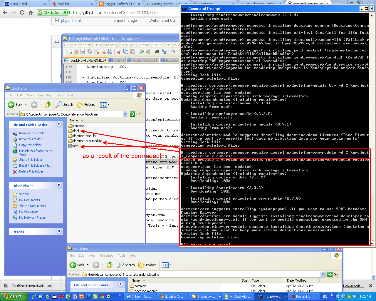
Task: Click Up folder icon in lower doctrine window
Action: (x=110, y=265)
